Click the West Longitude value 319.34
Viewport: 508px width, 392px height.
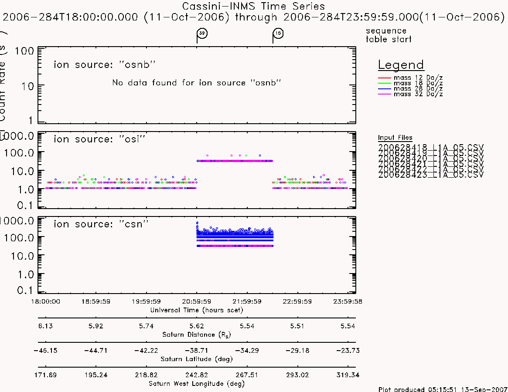coord(348,375)
